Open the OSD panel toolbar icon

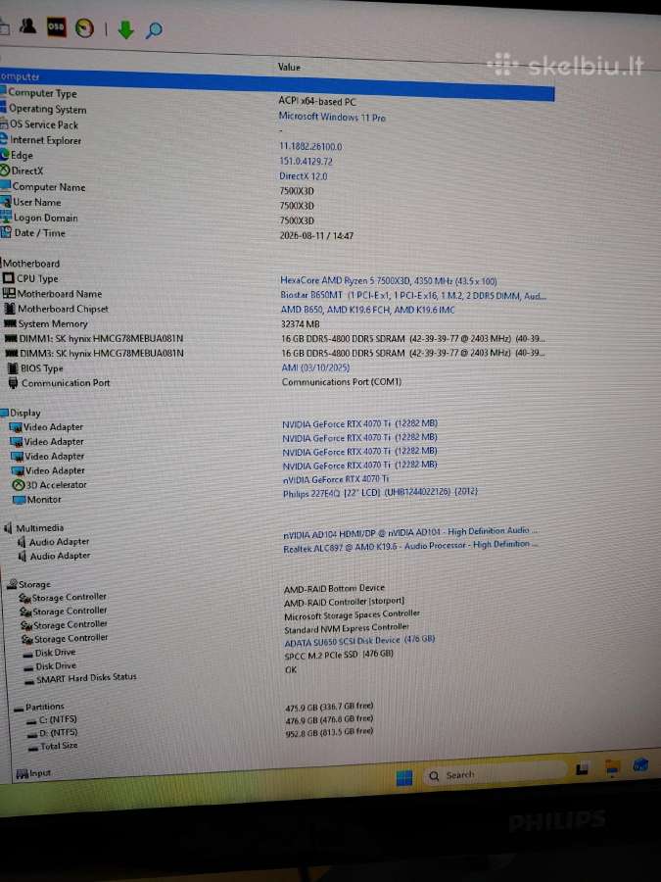(x=56, y=27)
